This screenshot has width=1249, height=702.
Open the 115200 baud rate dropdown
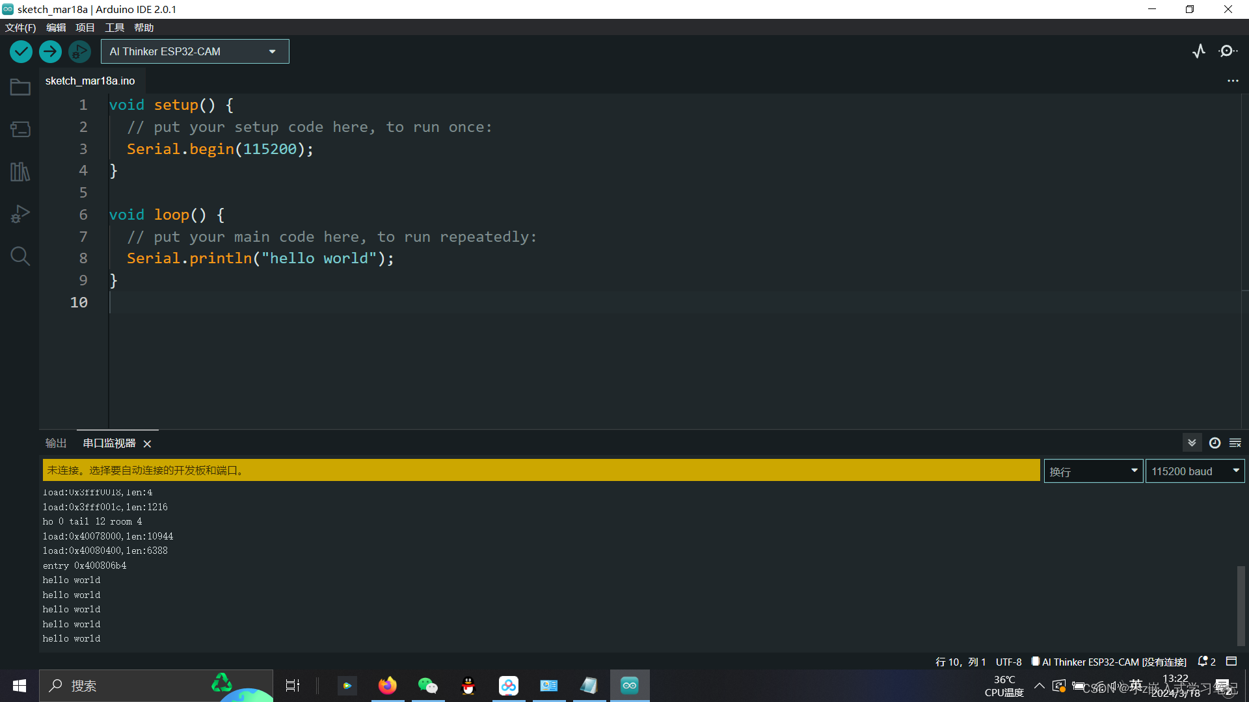1194,471
